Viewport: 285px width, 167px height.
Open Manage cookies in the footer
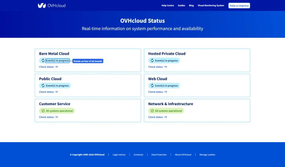(x=207, y=155)
